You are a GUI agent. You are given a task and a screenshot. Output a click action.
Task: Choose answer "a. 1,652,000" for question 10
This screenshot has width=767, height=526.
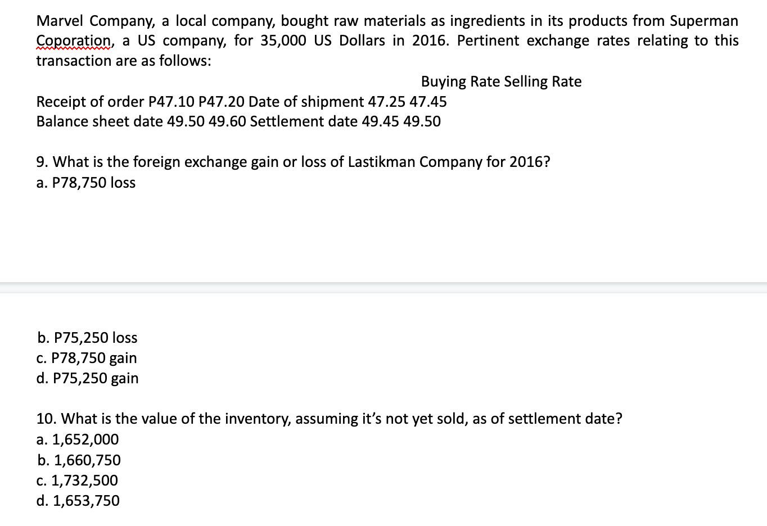pyautogui.click(x=78, y=439)
